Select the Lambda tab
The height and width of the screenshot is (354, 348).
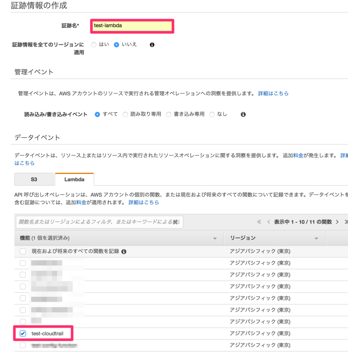[x=74, y=179]
